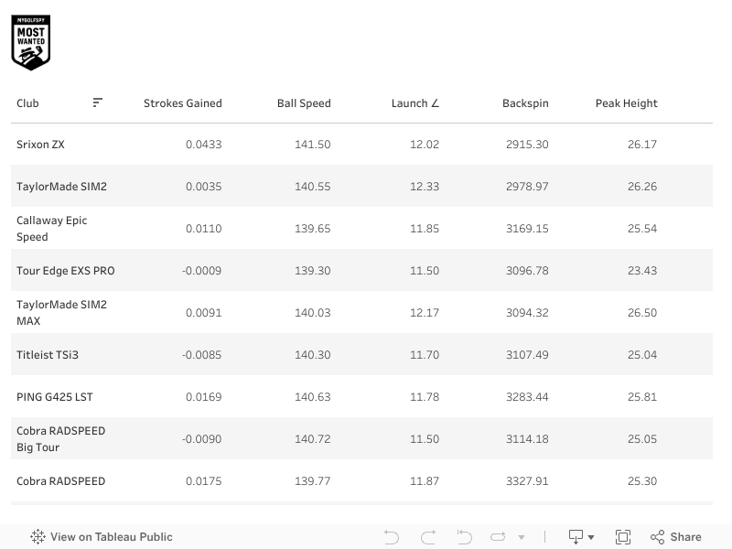Click Srixon ZX strokes gained 0.0433

point(203,145)
